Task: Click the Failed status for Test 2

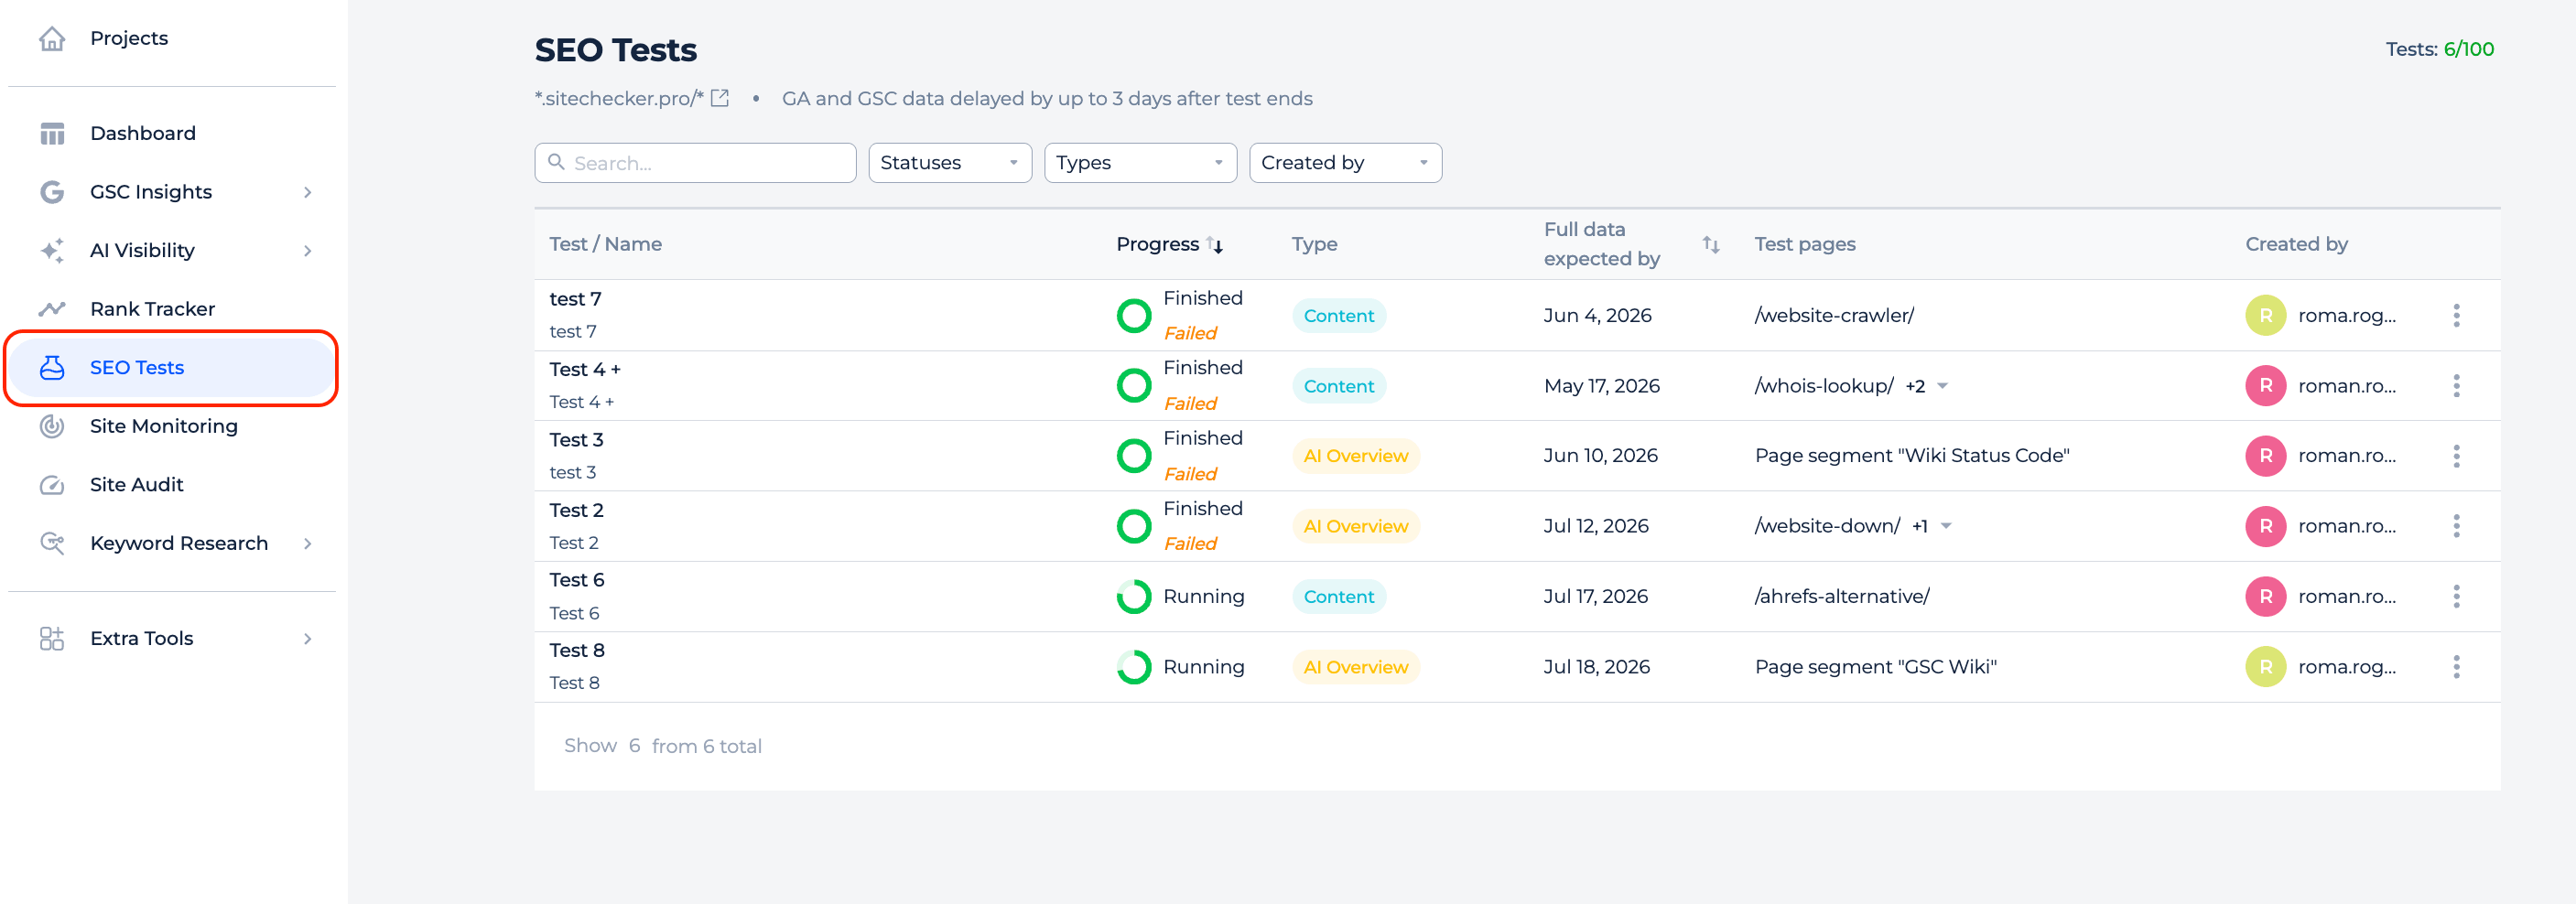Action: 1190,544
